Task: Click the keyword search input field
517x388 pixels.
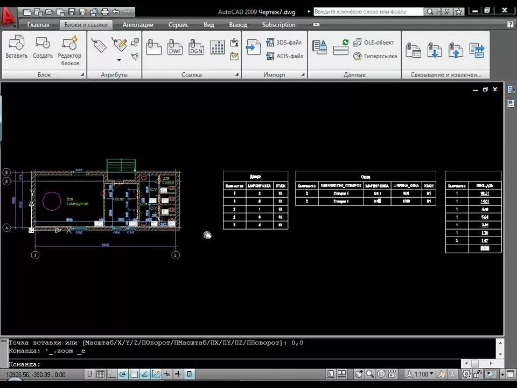Action: coord(368,11)
